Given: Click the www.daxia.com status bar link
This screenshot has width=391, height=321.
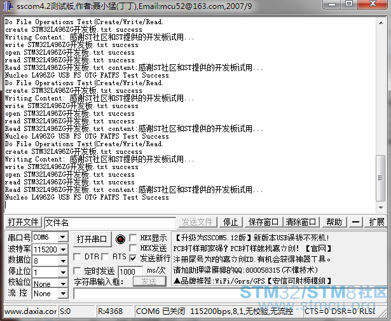Looking at the screenshot, I should coord(31,311).
